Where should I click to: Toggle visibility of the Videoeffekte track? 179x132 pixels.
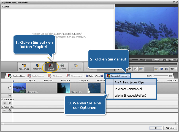coord(5,103)
